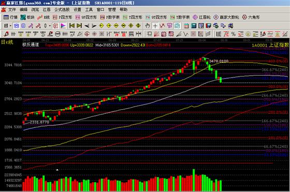Toggle the first highlighted blue chart-mode icon
290x192 pixels.
point(16,26)
